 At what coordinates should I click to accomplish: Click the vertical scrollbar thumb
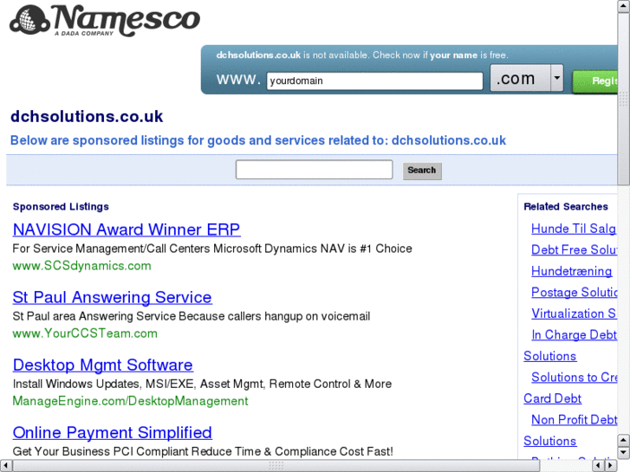click(x=624, y=99)
